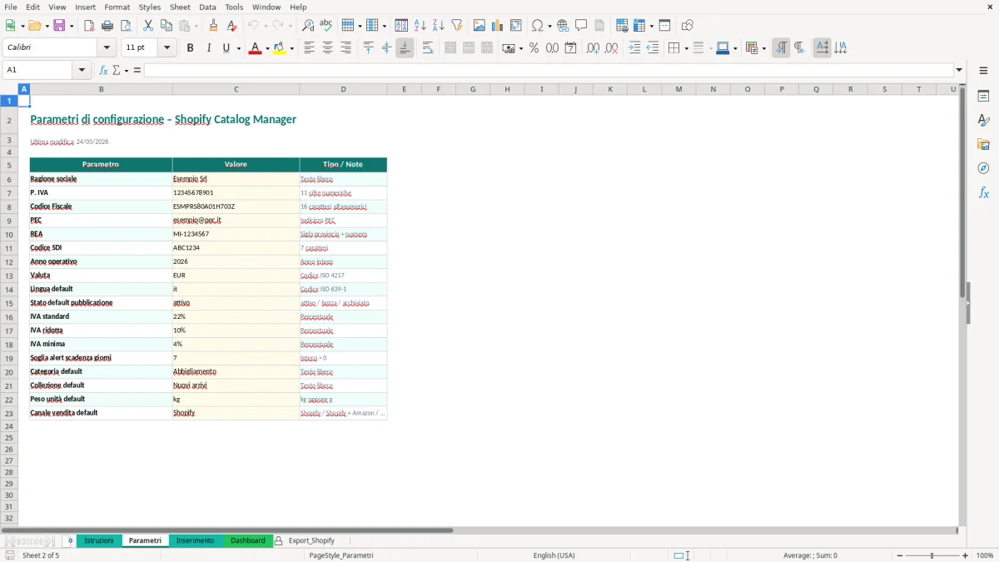Align the cell content left
Viewport: 999px width, 562px height.
click(x=309, y=48)
